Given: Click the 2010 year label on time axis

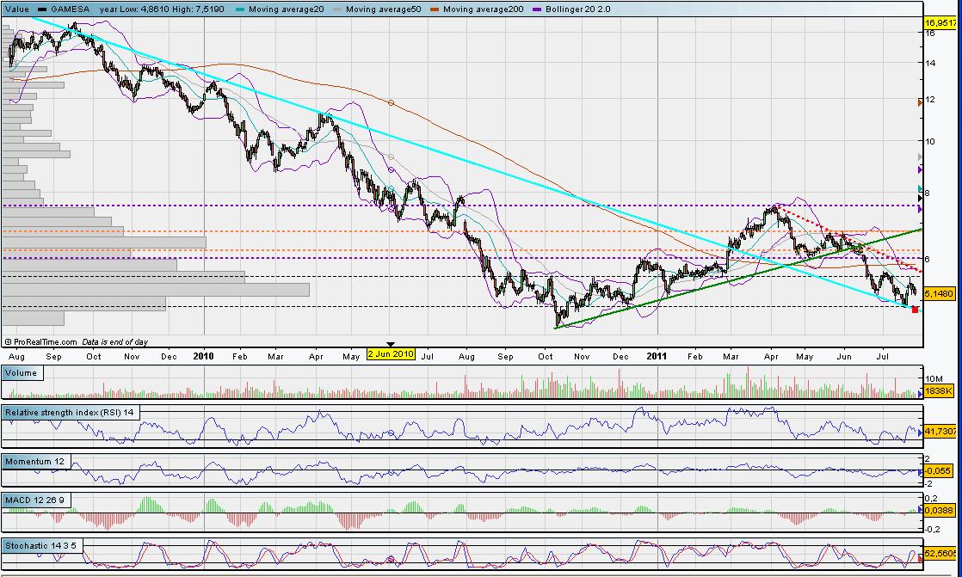Looking at the screenshot, I should click(x=203, y=356).
